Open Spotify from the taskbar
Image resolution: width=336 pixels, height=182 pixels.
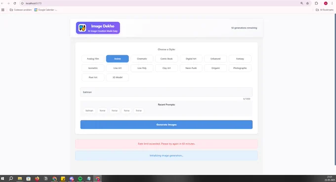pyautogui.click(x=80, y=179)
